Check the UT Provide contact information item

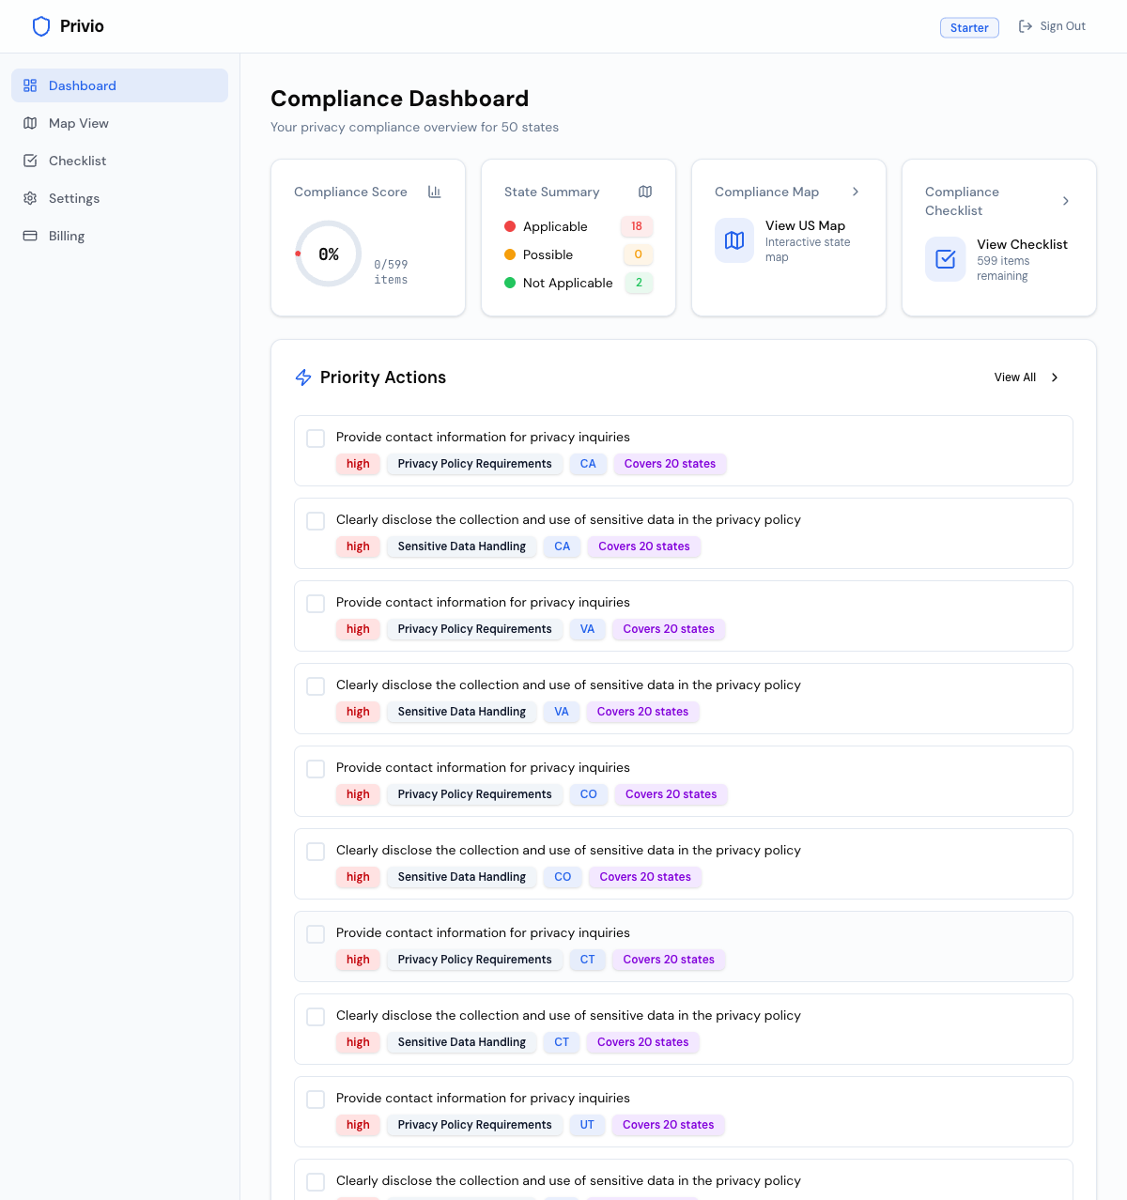click(x=316, y=1100)
